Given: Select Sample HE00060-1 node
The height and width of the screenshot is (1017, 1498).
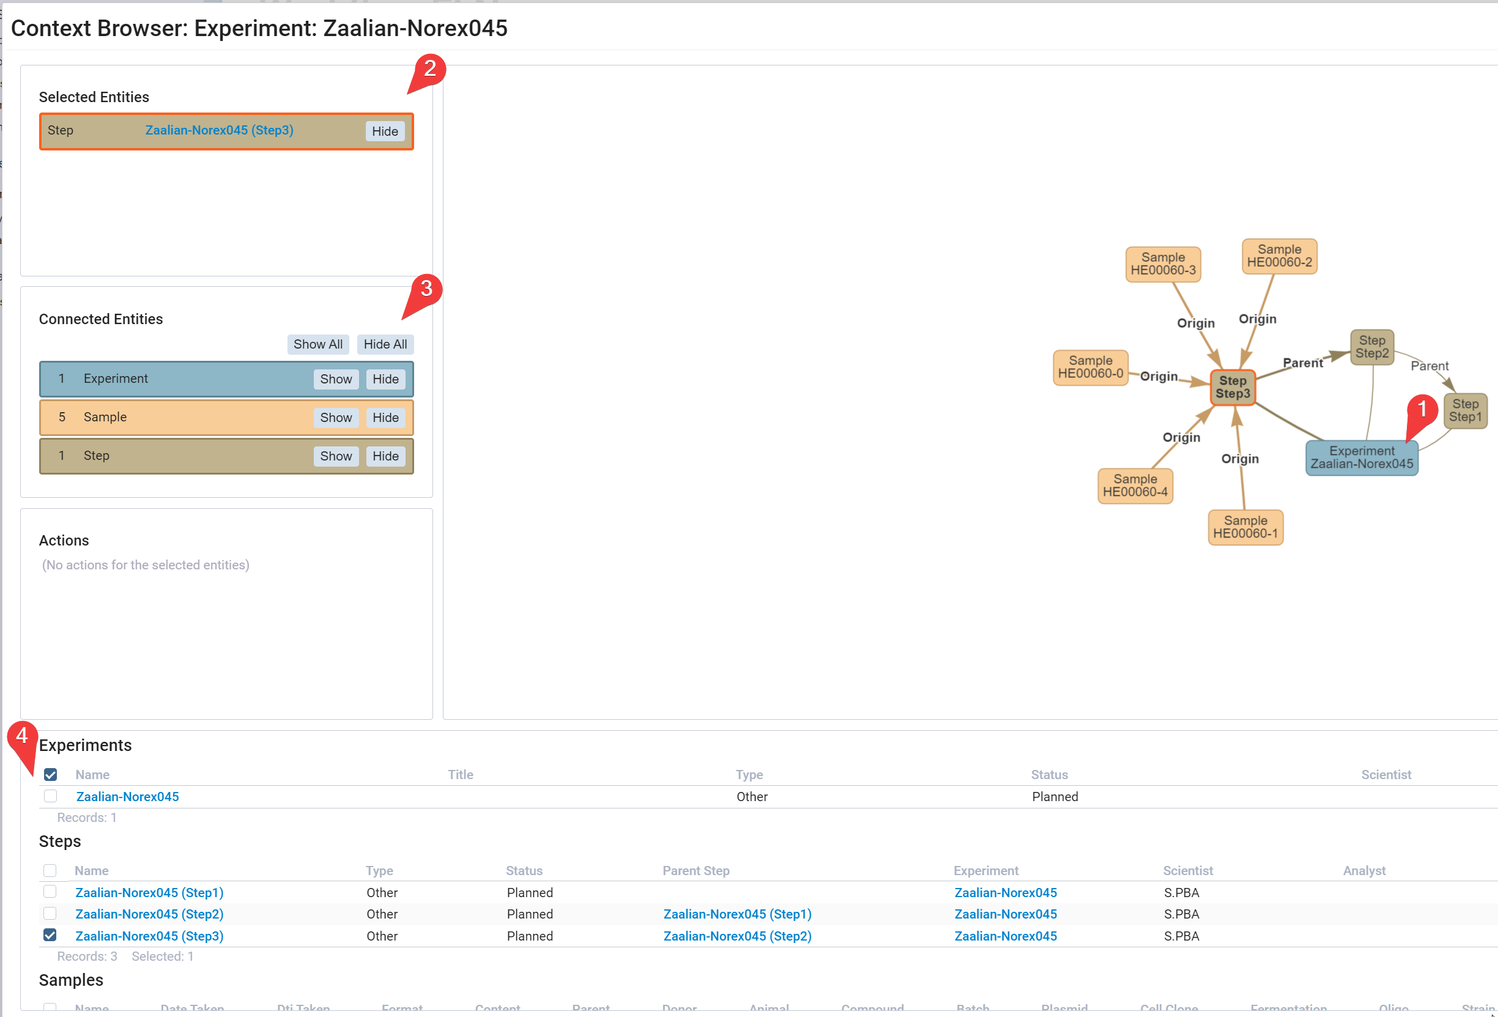Looking at the screenshot, I should tap(1245, 527).
